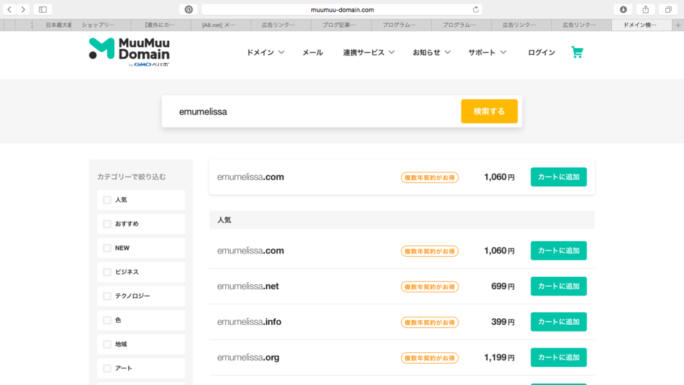
Task: Add emumelissa.info to cart
Action: click(558, 322)
